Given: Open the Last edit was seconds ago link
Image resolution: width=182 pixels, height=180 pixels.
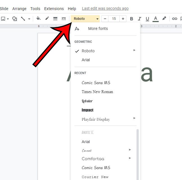Looking at the screenshot, I should point(105,9).
